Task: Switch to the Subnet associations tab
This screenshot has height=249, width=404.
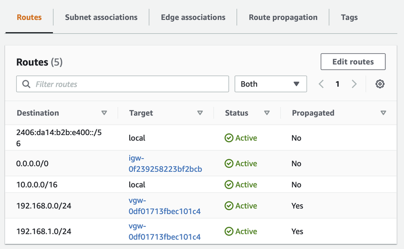Action: pos(101,17)
